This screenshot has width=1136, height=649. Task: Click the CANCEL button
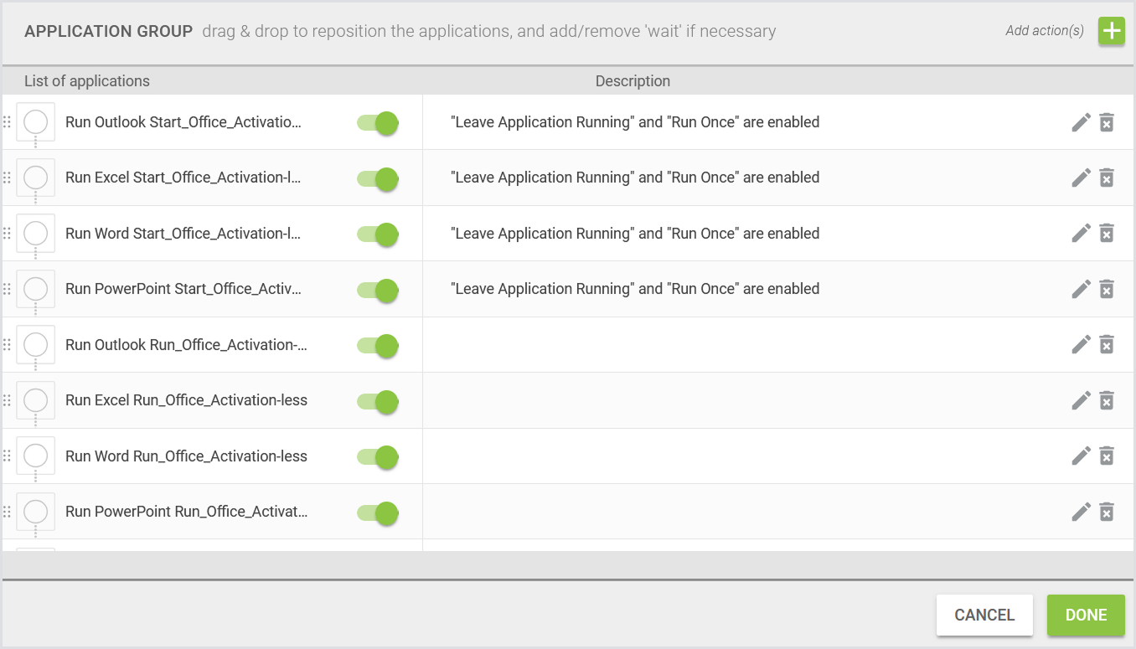[x=984, y=615]
